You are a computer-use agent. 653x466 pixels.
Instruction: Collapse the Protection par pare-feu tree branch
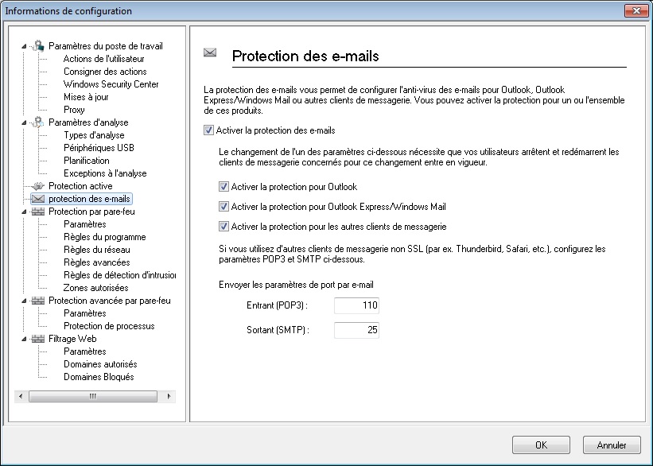pos(24,212)
